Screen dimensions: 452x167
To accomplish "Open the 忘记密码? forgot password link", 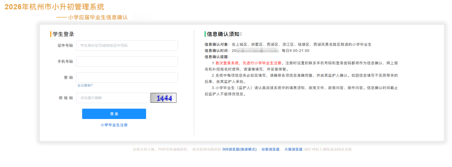I will (85, 85).
